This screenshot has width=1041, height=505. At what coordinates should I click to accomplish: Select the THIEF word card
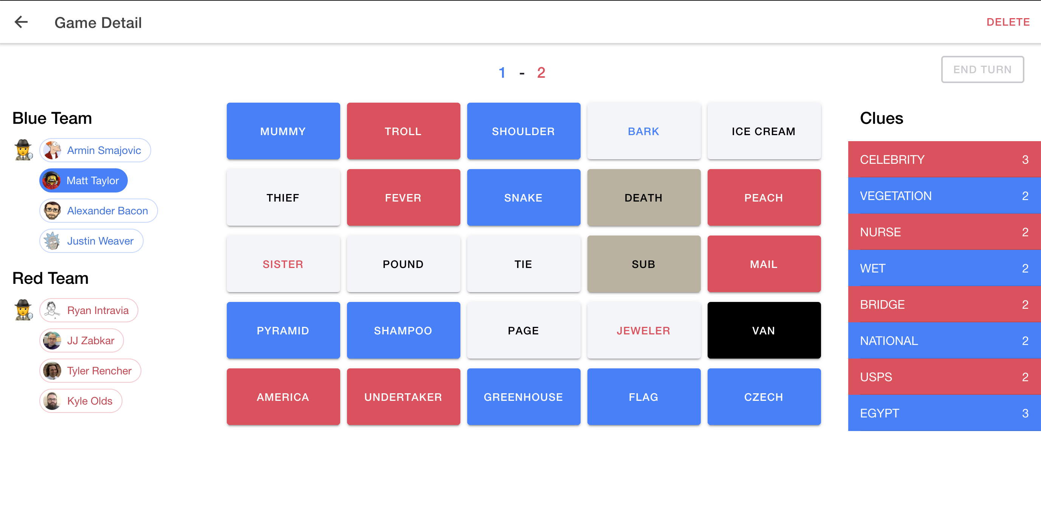coord(283,198)
